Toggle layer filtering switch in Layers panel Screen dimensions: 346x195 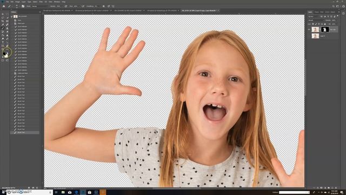click(x=337, y=16)
